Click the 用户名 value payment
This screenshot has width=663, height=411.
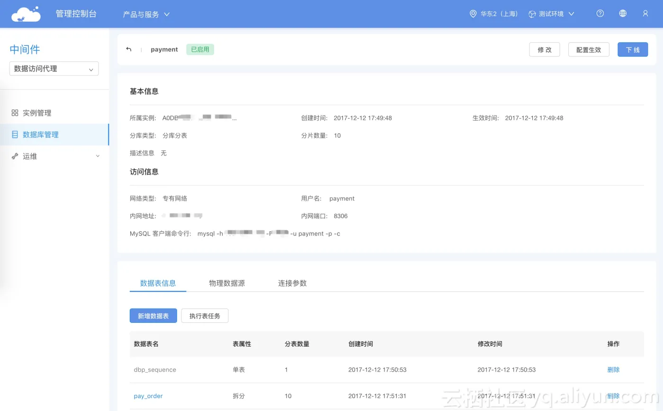tap(342, 199)
